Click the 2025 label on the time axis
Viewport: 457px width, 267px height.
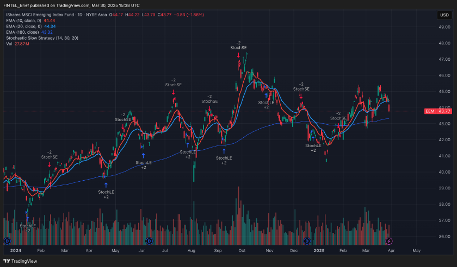tap(319, 250)
